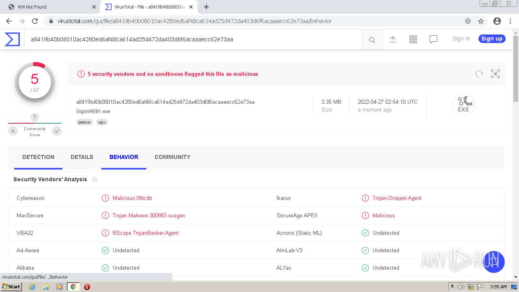Open the Chrome profile icon
This screenshot has width=519, height=292.
(x=497, y=21)
